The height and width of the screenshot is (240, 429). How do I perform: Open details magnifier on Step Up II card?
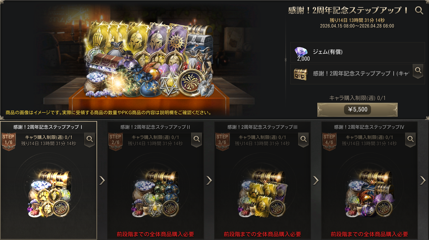197,140
